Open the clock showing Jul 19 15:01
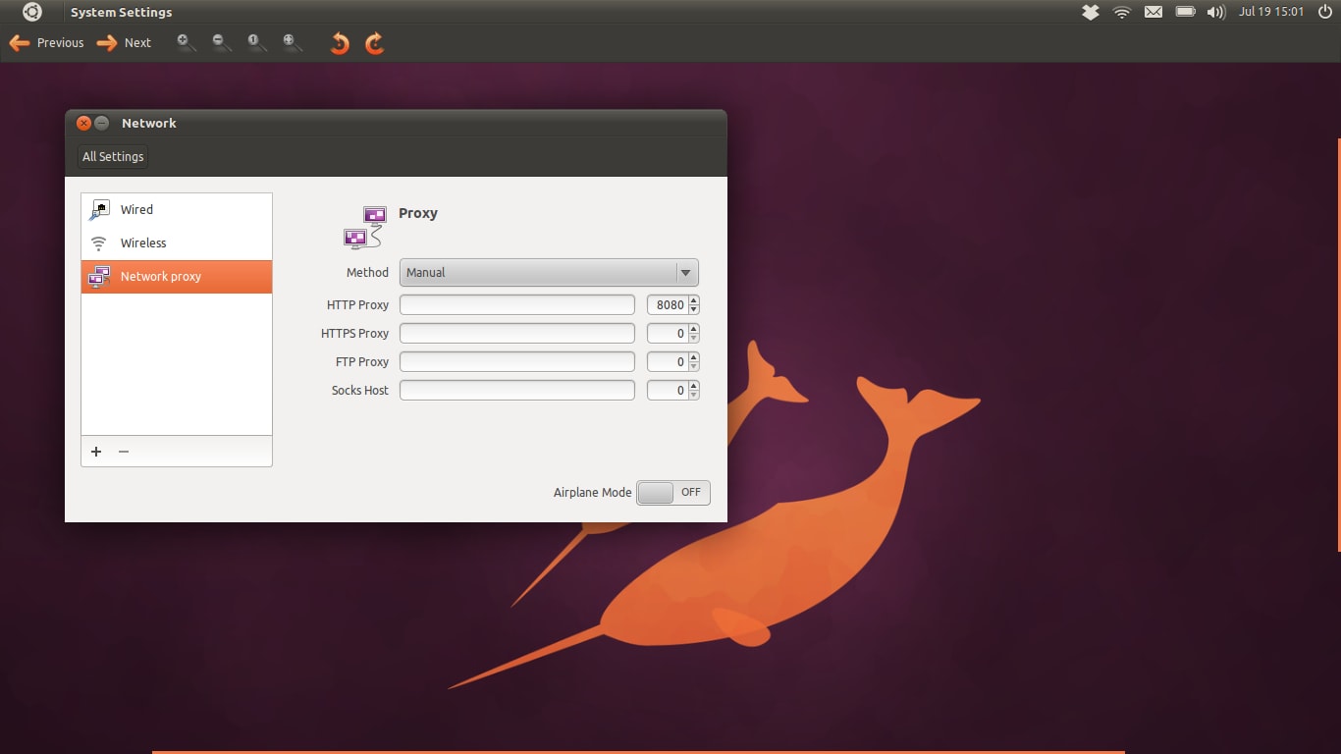Screen dimensions: 1341x754 pyautogui.click(x=1271, y=12)
